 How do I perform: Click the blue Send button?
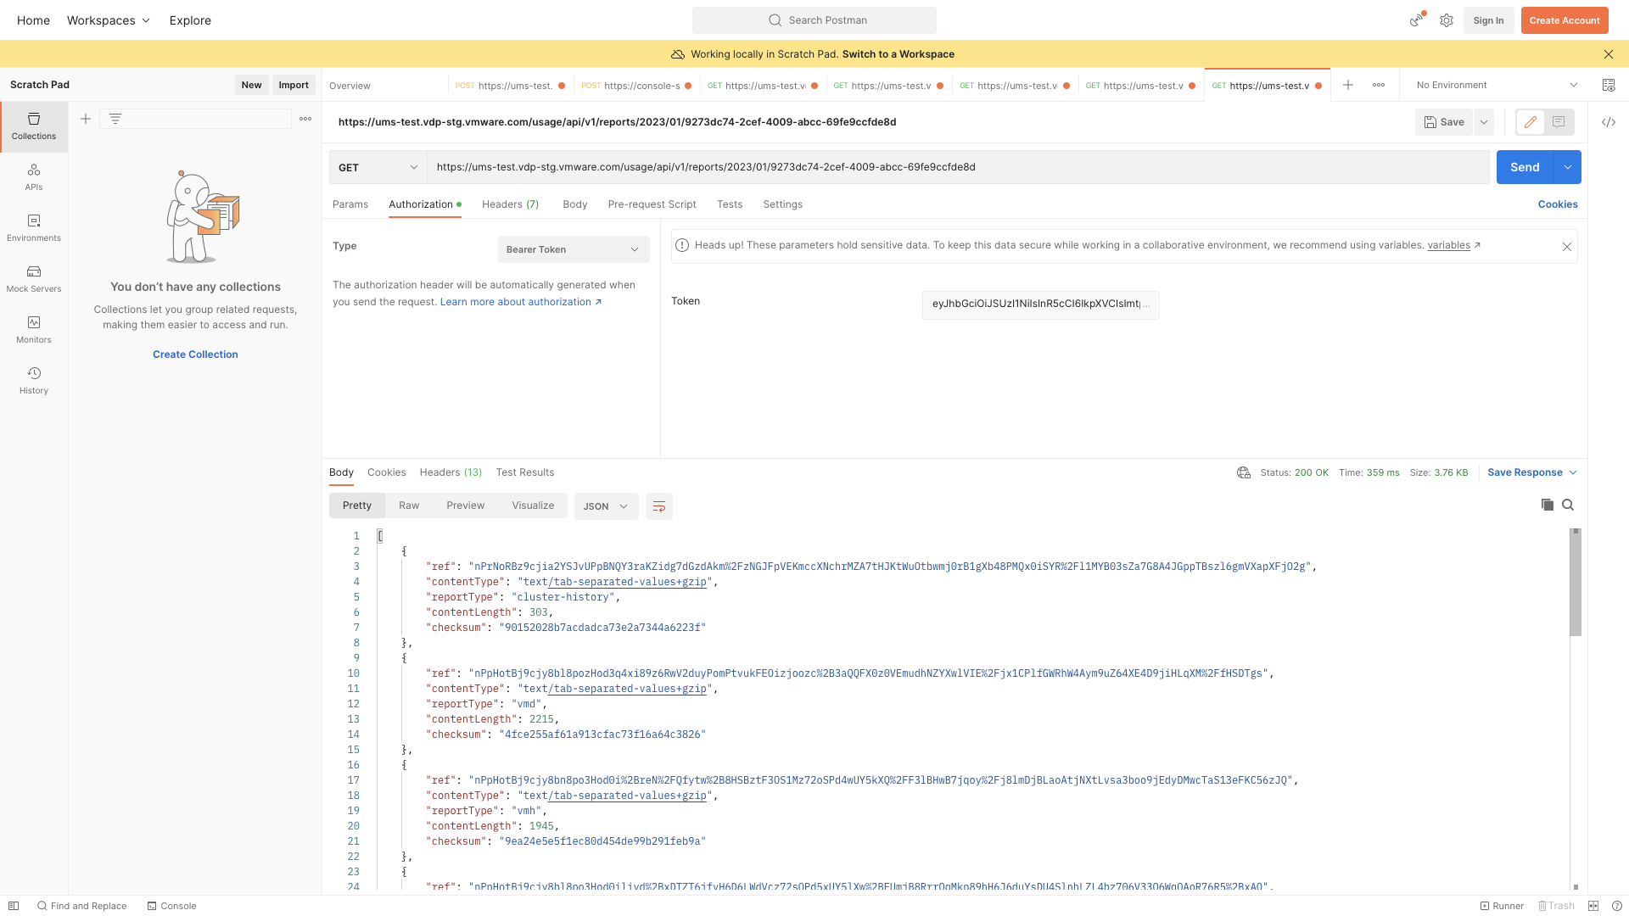1524,167
